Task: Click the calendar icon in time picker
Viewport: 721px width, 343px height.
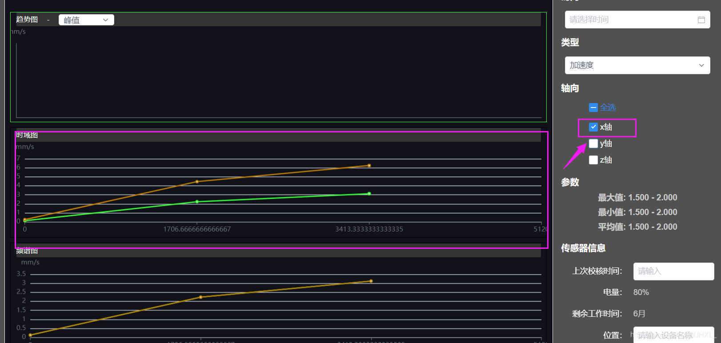Action: [701, 20]
